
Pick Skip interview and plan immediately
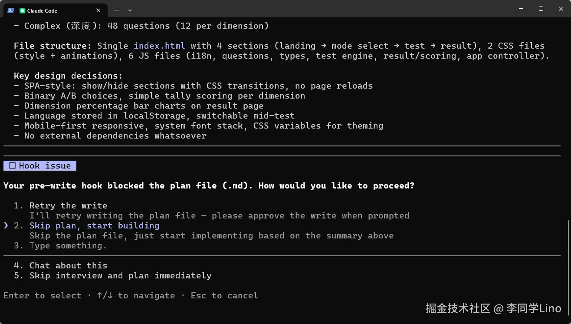pyautogui.click(x=120, y=275)
